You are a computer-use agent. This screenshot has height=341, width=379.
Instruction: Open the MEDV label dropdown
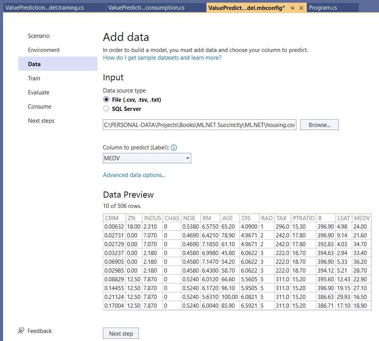pyautogui.click(x=187, y=158)
